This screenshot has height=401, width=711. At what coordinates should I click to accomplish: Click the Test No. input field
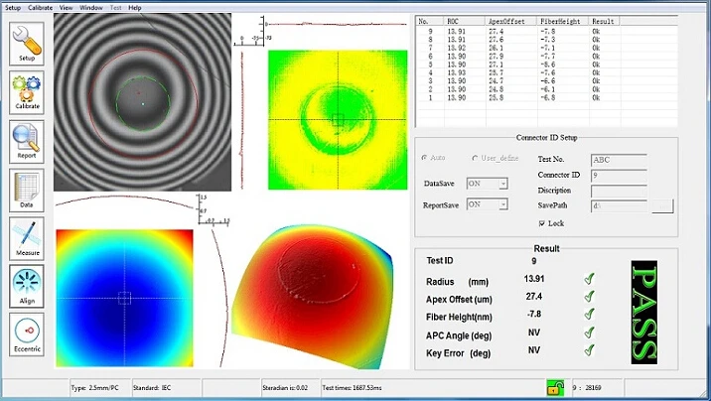coord(619,159)
